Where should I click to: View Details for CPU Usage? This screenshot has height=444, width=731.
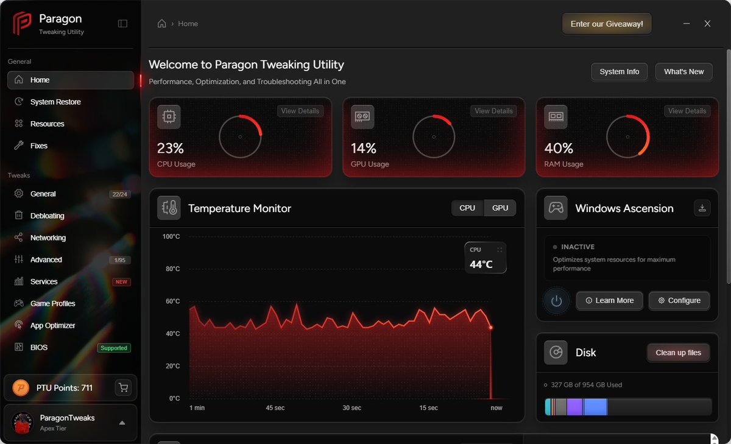click(300, 111)
